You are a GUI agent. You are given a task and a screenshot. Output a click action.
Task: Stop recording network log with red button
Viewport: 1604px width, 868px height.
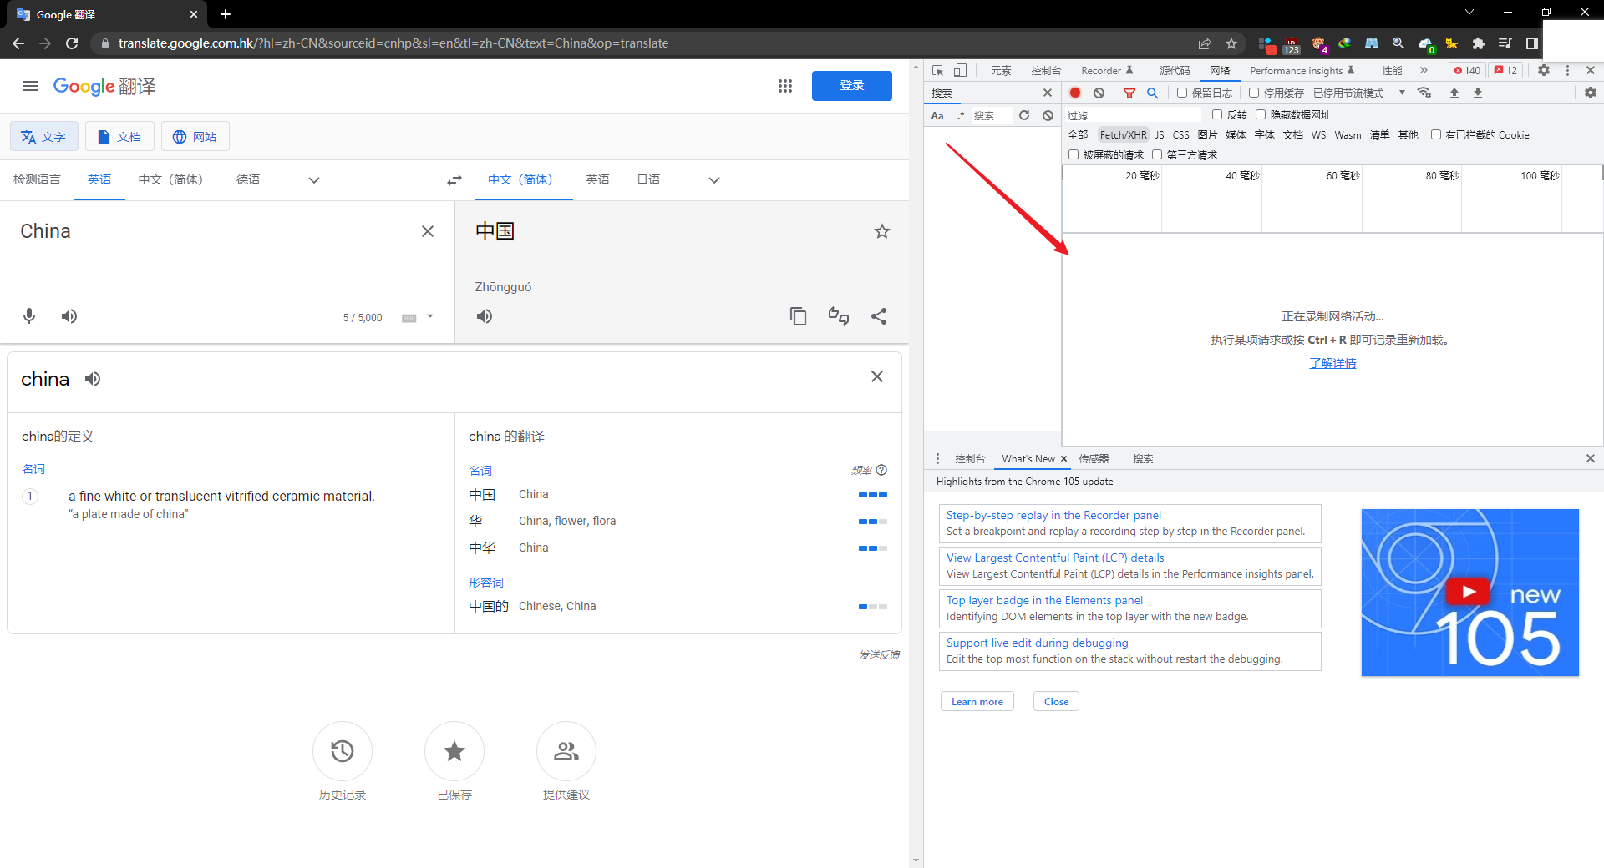[x=1075, y=93]
